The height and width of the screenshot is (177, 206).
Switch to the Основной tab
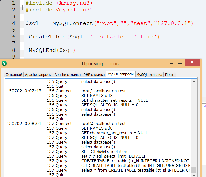point(14,75)
